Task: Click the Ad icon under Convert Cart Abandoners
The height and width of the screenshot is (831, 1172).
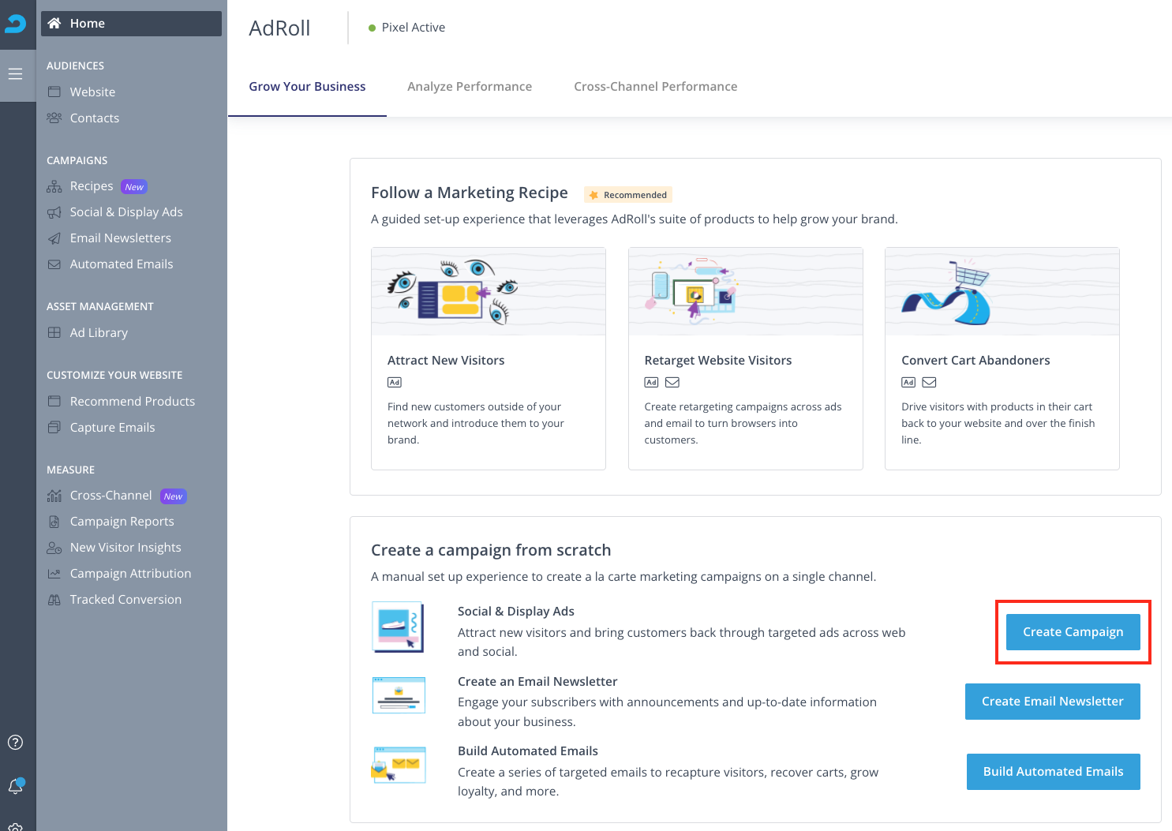Action: point(908,383)
